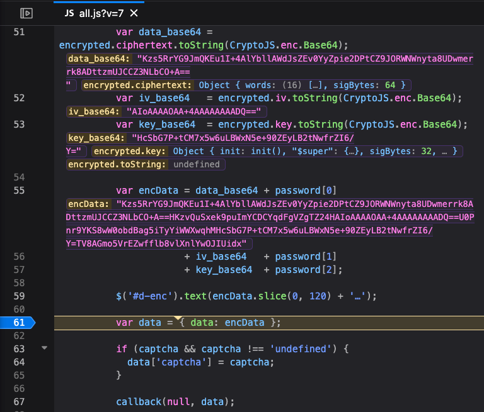Close the all.js?v=7 tab
The width and height of the screenshot is (484, 412).
pyautogui.click(x=134, y=13)
